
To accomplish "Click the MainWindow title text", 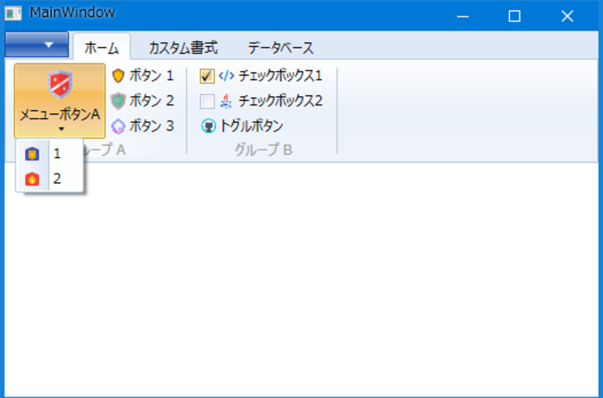I will [72, 13].
